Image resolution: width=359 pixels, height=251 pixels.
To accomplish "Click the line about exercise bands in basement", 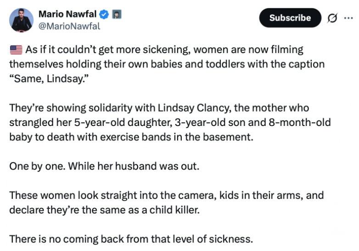I will [131, 137].
